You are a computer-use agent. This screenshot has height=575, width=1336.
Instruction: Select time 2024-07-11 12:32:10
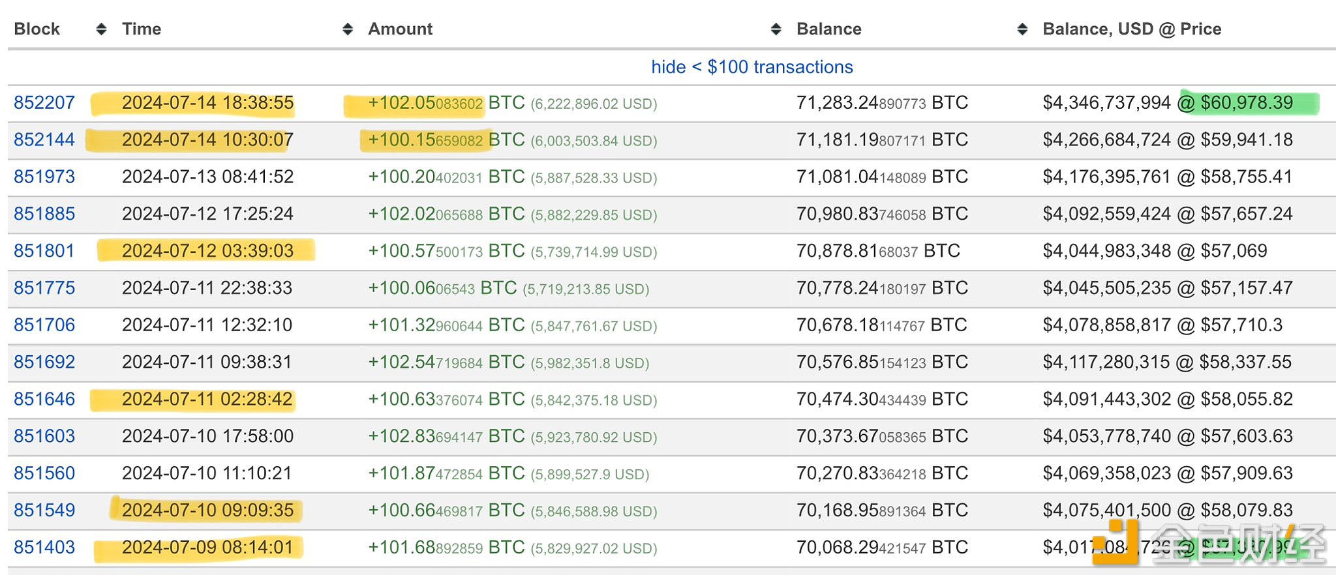tap(207, 325)
